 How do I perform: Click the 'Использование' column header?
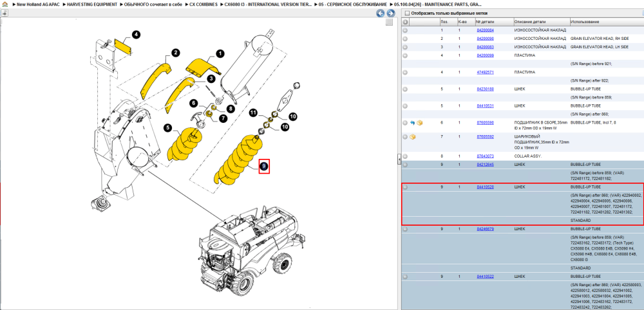click(607, 22)
